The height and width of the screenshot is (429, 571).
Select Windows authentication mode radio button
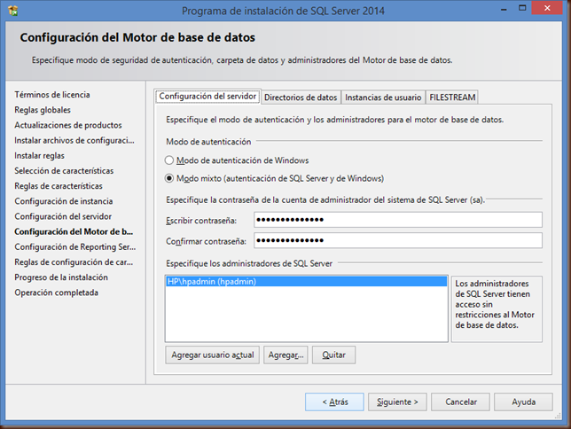point(169,160)
